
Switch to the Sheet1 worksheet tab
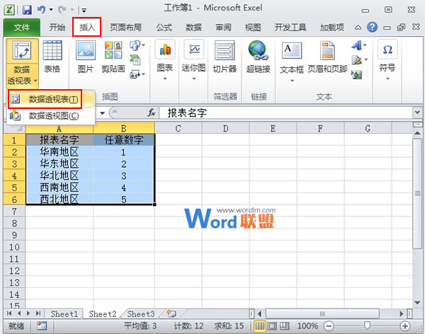tap(64, 313)
